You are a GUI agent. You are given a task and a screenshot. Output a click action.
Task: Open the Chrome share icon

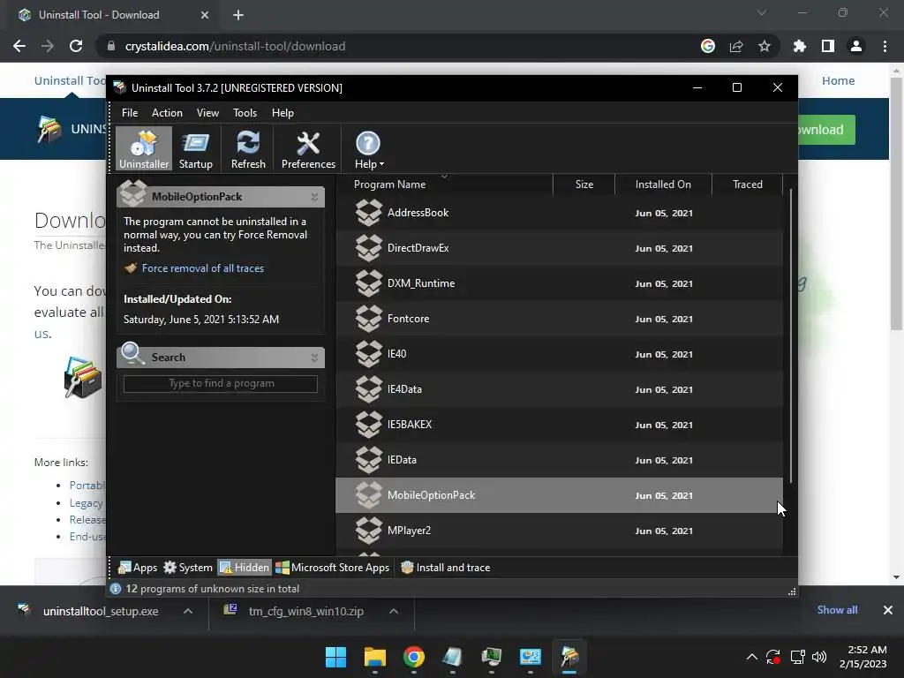(x=736, y=46)
